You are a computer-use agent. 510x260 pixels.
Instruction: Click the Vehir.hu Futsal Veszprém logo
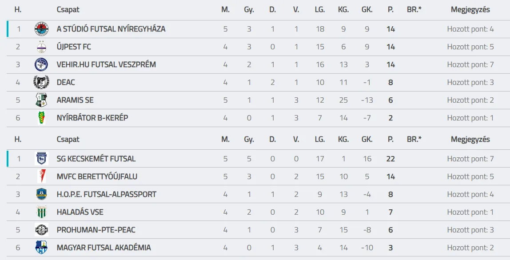pos(41,65)
